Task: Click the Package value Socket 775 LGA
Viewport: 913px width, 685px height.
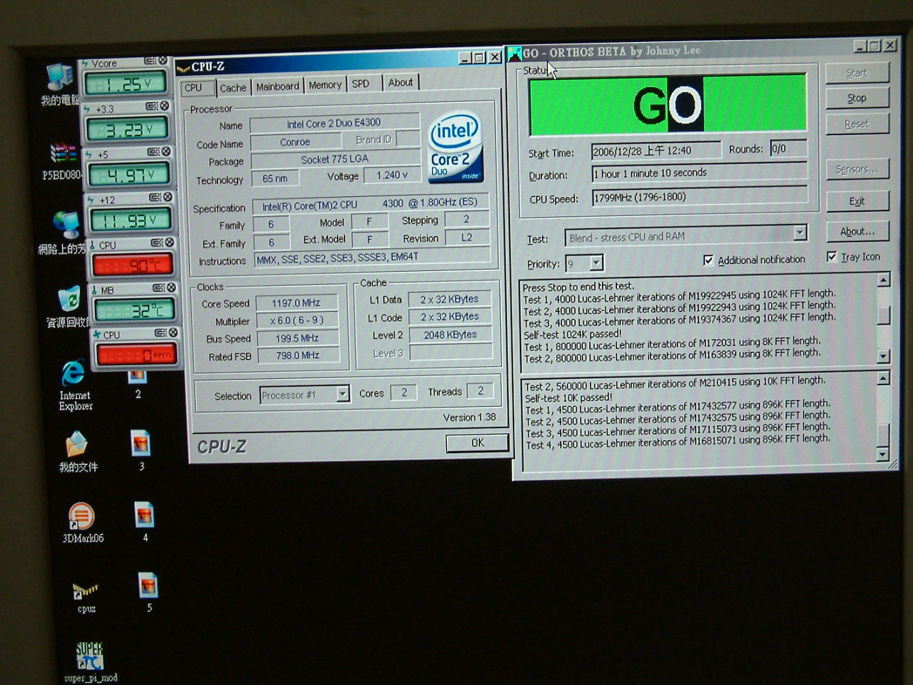Action: point(335,159)
